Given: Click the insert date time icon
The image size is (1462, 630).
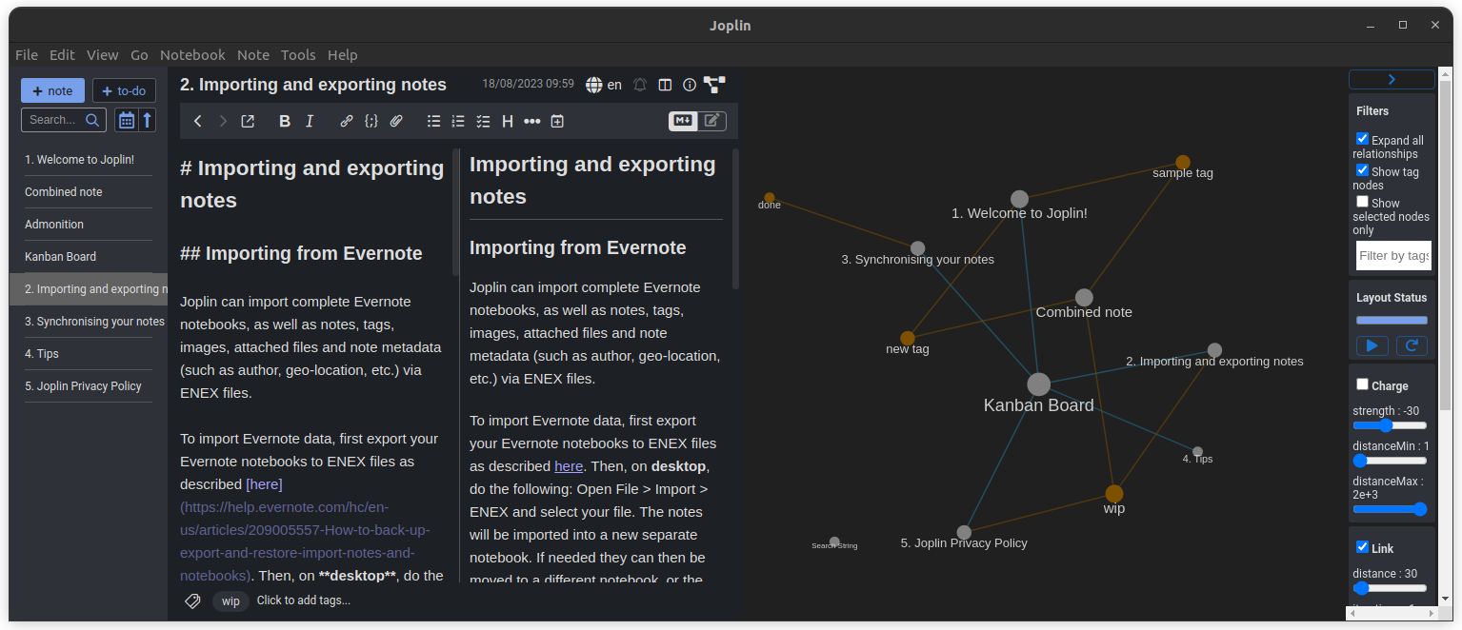Looking at the screenshot, I should click(x=557, y=121).
